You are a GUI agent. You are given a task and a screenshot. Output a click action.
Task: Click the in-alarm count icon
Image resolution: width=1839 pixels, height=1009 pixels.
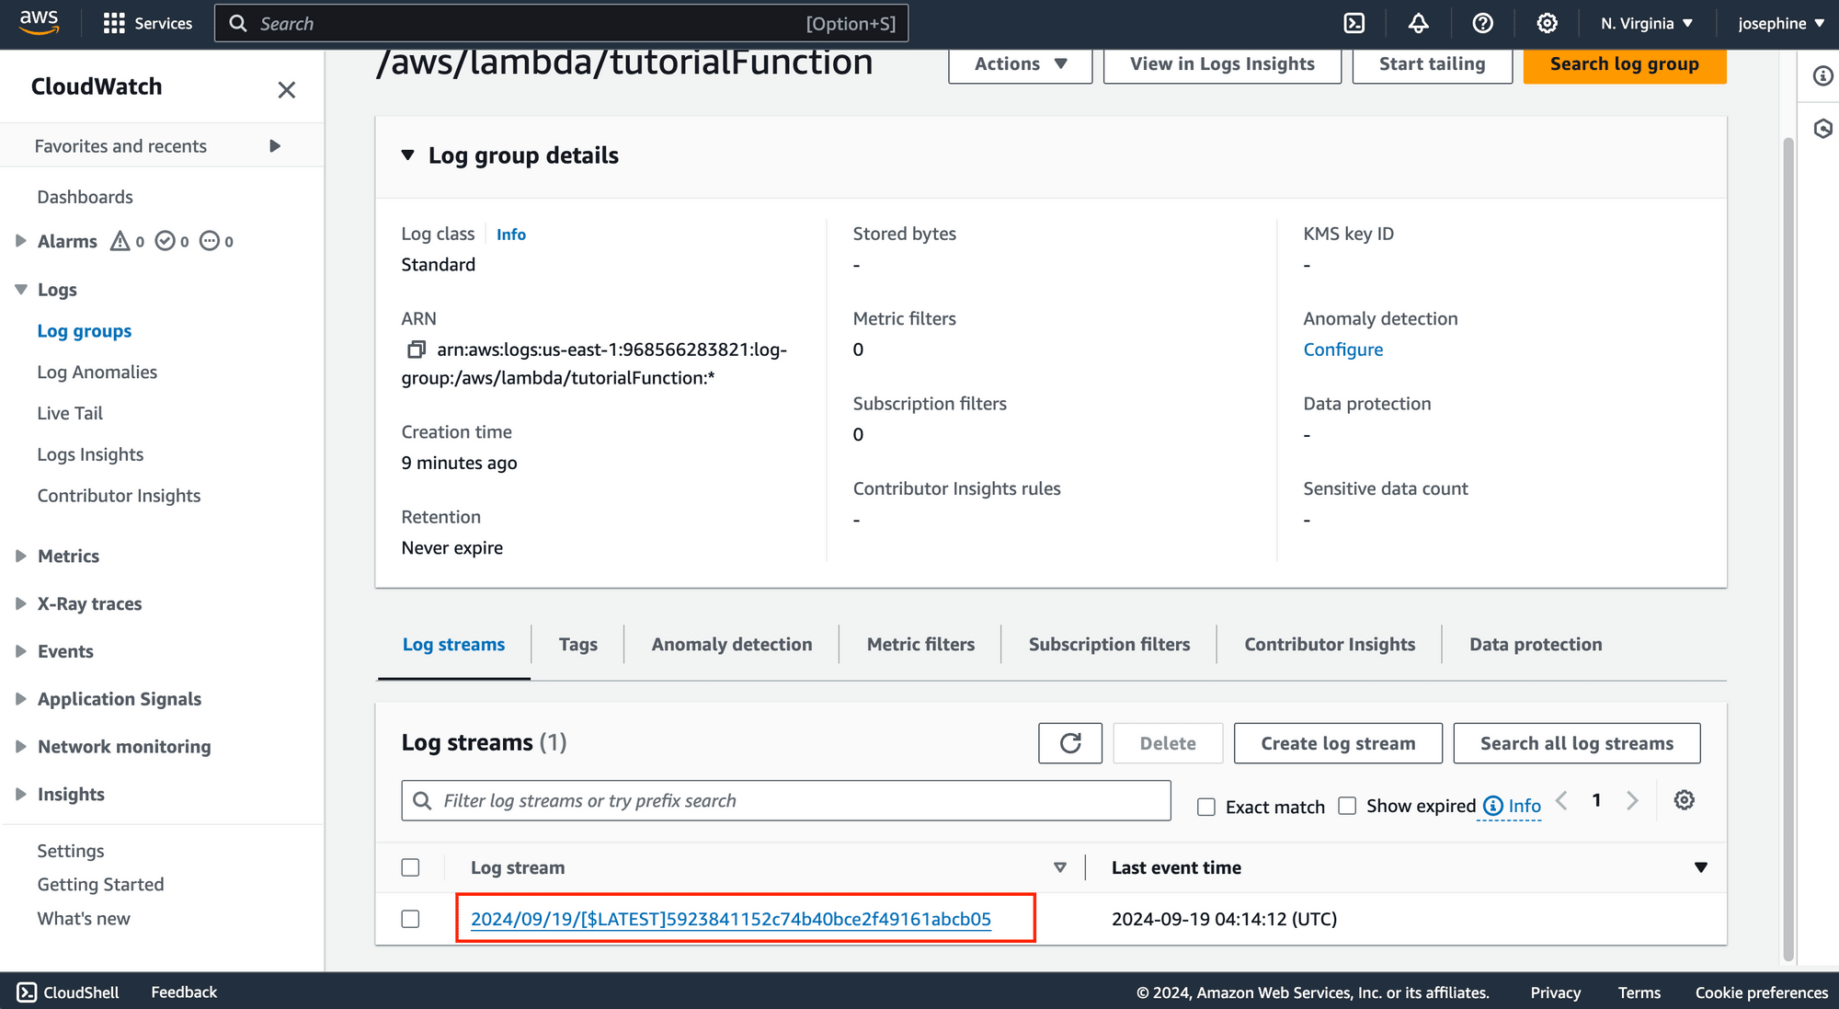(120, 241)
